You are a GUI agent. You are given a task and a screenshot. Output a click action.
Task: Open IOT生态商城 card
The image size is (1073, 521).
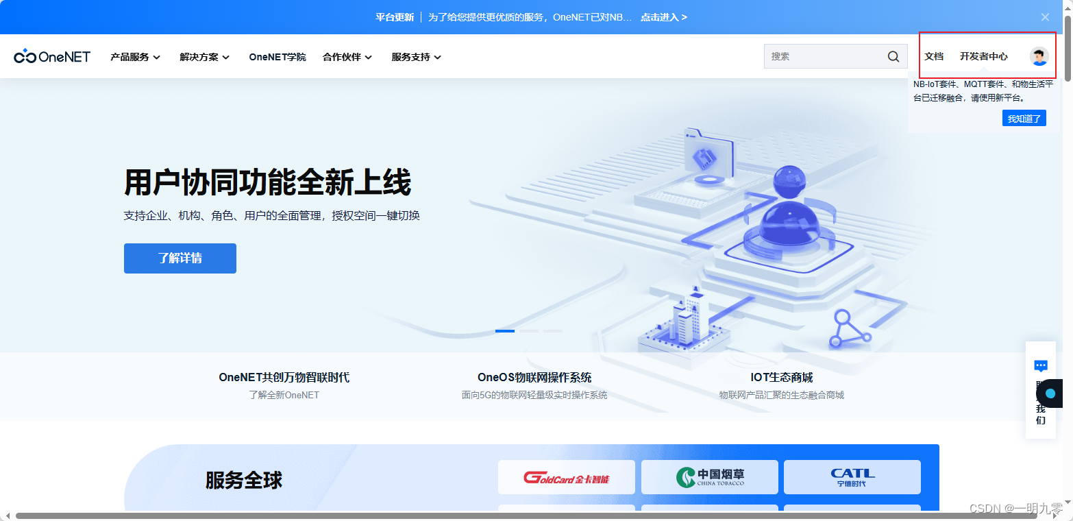click(782, 385)
